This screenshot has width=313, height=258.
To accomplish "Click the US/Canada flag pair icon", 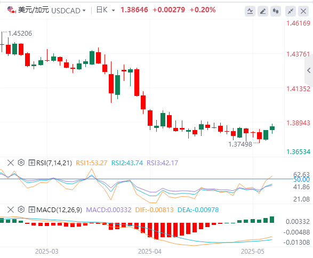I will [x=12, y=10].
